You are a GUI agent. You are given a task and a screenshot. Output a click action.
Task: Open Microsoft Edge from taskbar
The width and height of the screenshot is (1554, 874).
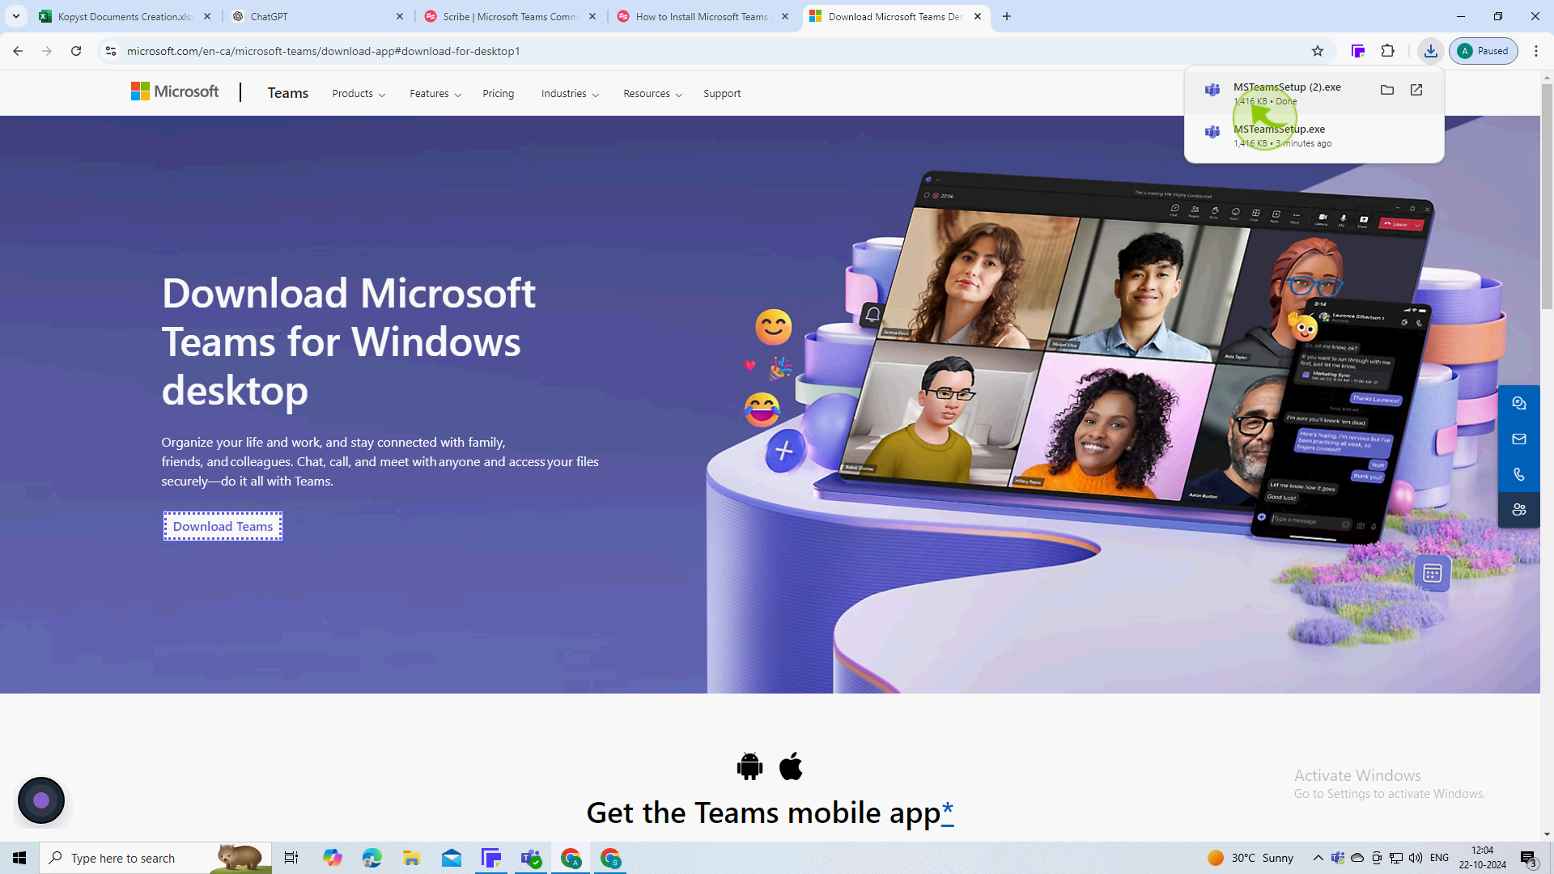coord(372,858)
